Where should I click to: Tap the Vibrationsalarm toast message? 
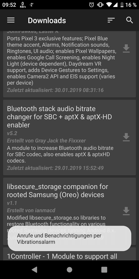click(x=69, y=239)
